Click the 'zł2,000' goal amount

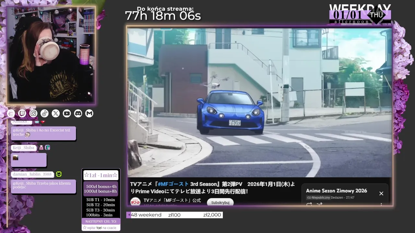coord(212,215)
